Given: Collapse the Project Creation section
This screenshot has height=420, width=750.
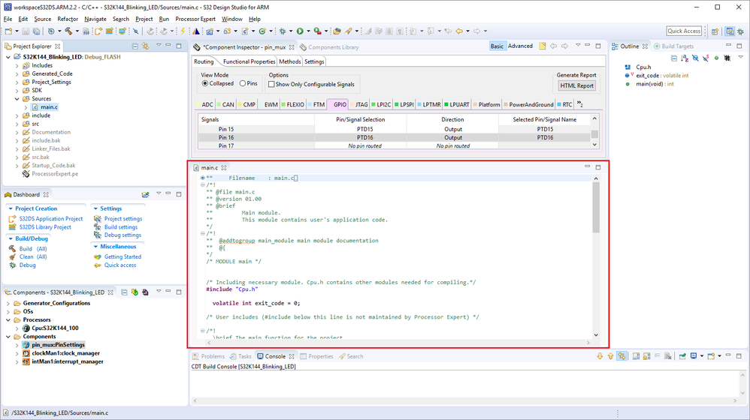Looking at the screenshot, I should 11,208.
